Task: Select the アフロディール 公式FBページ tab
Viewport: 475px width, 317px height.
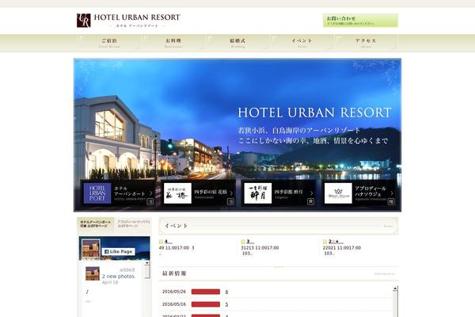Action: (133, 223)
